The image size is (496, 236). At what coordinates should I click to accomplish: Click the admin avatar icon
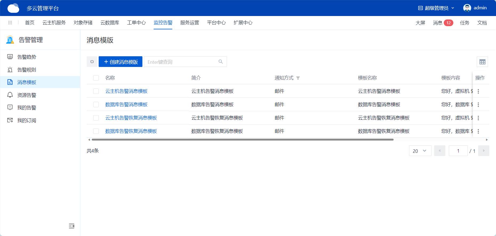point(467,8)
